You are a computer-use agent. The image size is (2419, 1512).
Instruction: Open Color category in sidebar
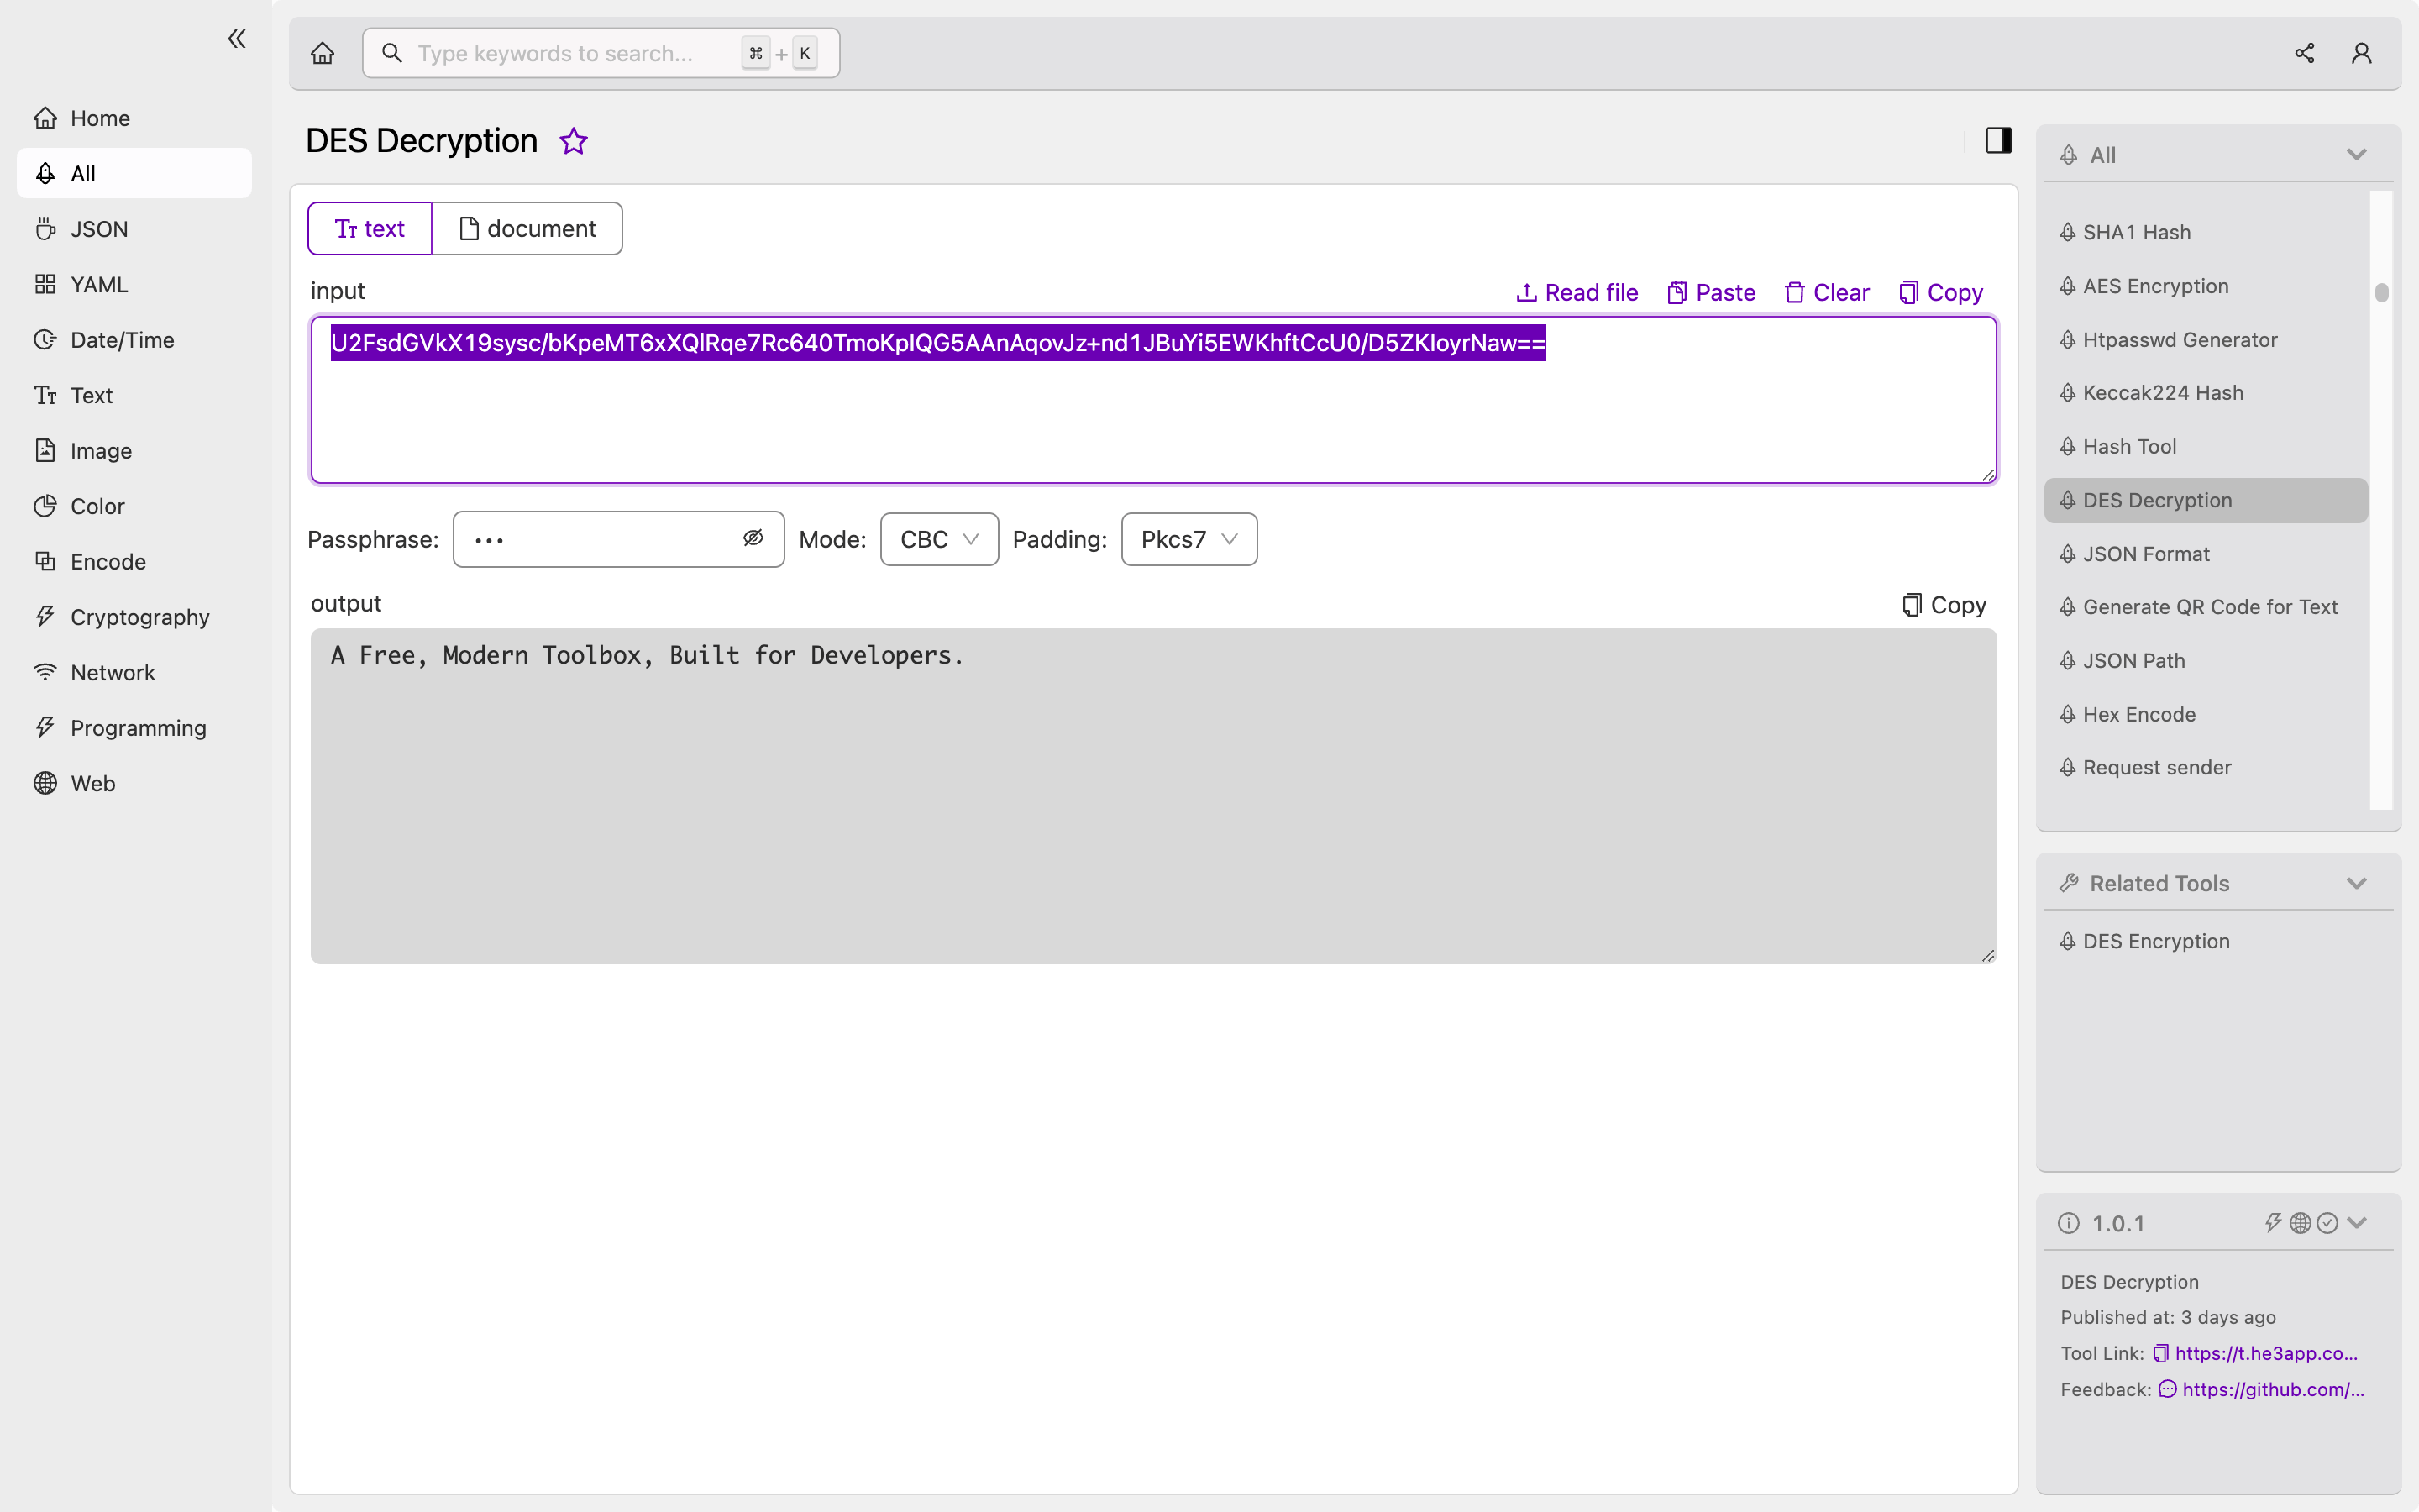coord(134,506)
